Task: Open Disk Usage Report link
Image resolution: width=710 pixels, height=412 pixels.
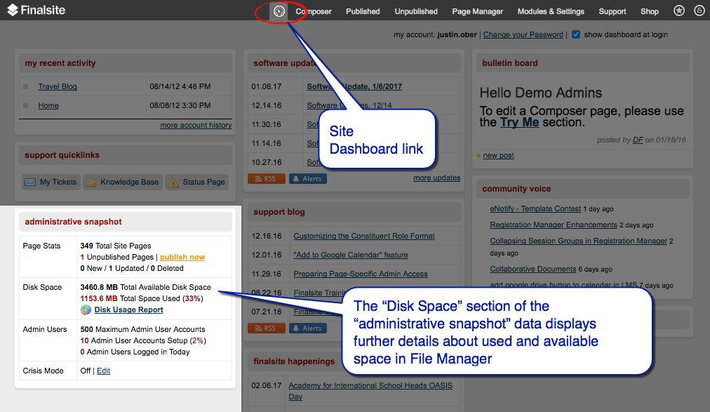Action: coord(128,310)
